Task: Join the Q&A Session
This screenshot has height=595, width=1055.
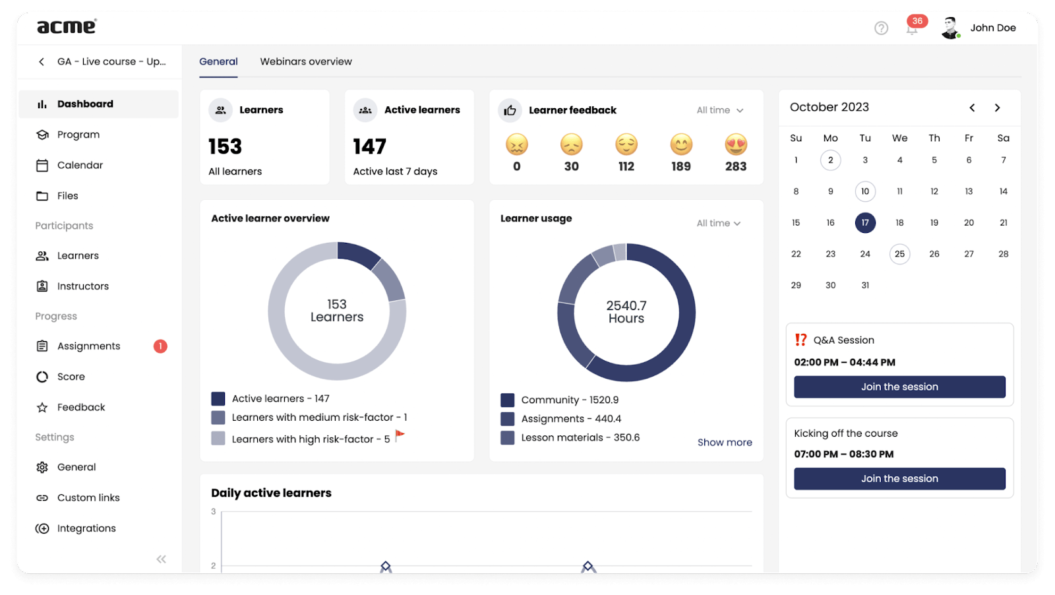Action: pyautogui.click(x=899, y=387)
